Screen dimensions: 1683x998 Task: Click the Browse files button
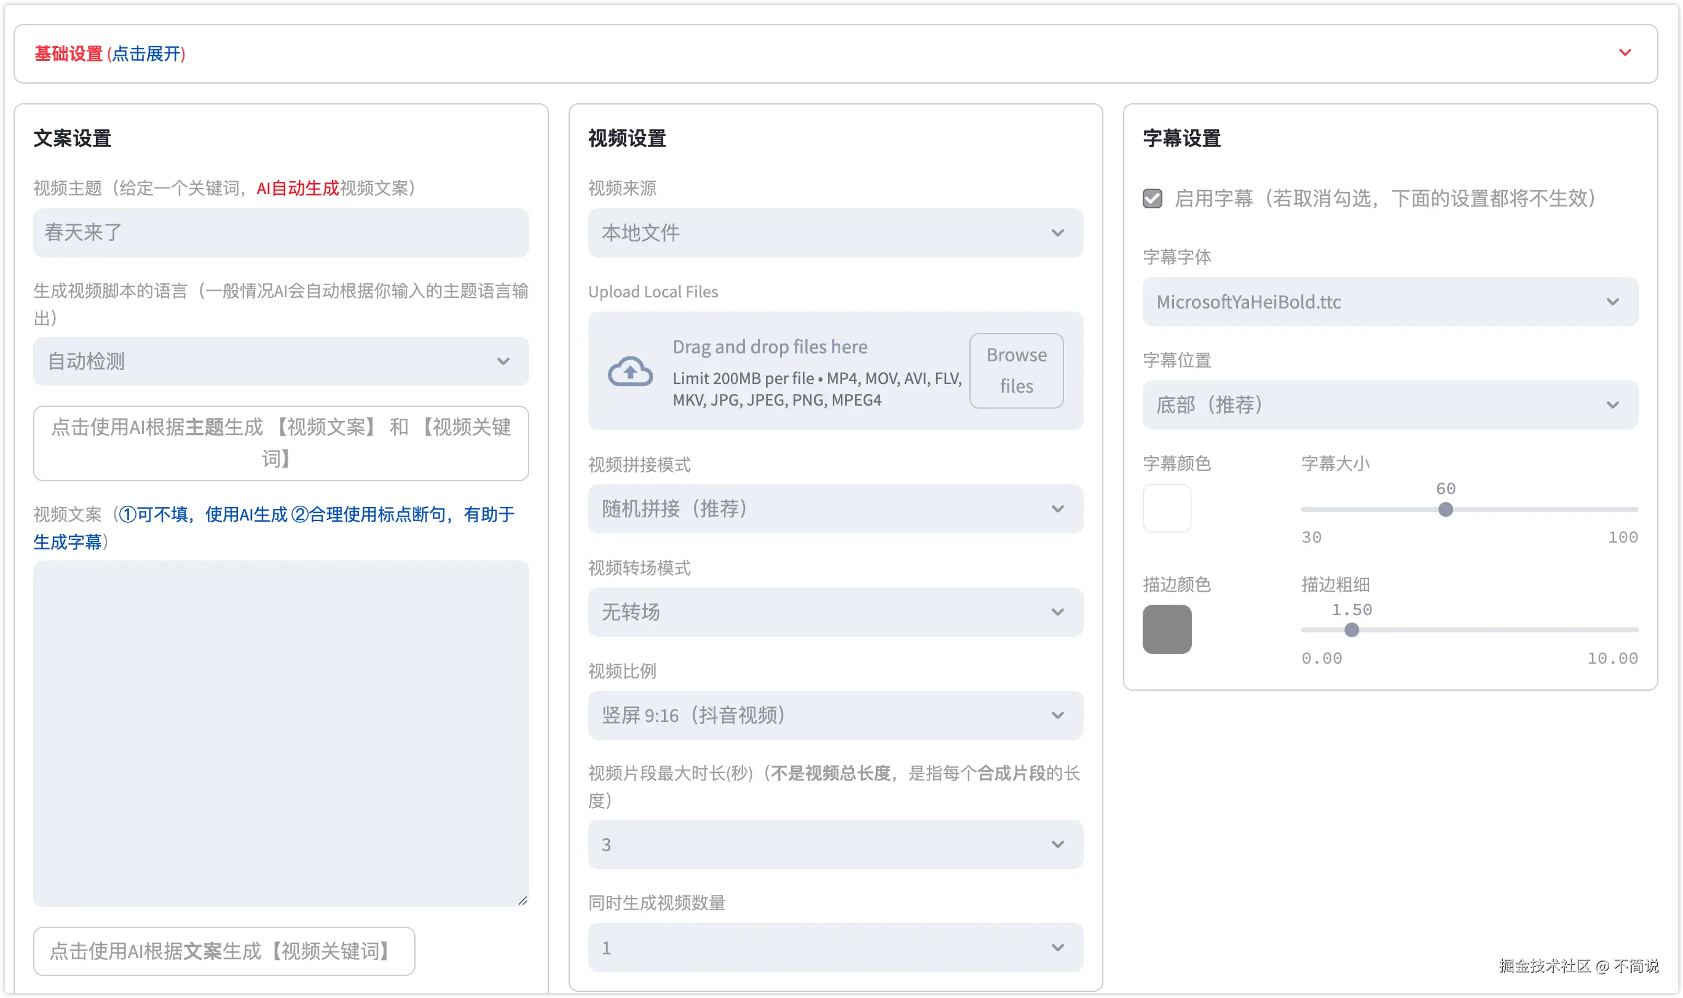click(x=1015, y=371)
